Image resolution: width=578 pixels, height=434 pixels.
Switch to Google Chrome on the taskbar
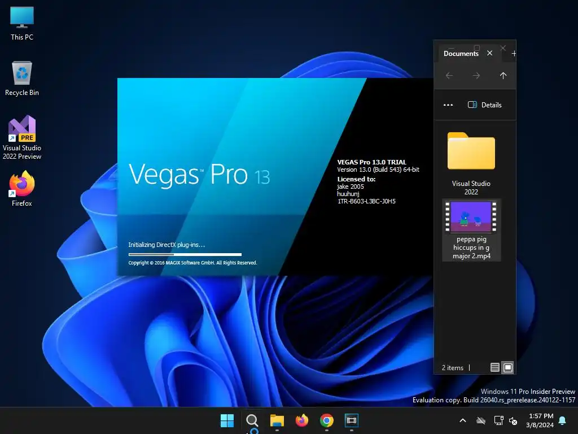click(x=327, y=420)
